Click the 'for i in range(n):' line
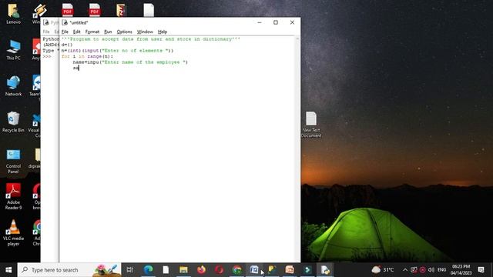Image resolution: width=493 pixels, height=277 pixels. pyautogui.click(x=87, y=56)
